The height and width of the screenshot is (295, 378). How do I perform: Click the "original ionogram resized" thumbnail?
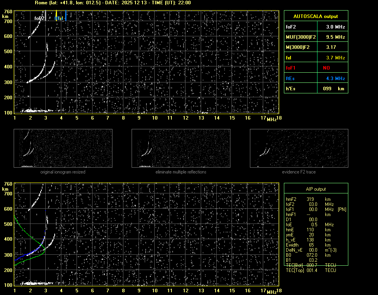coord(63,148)
